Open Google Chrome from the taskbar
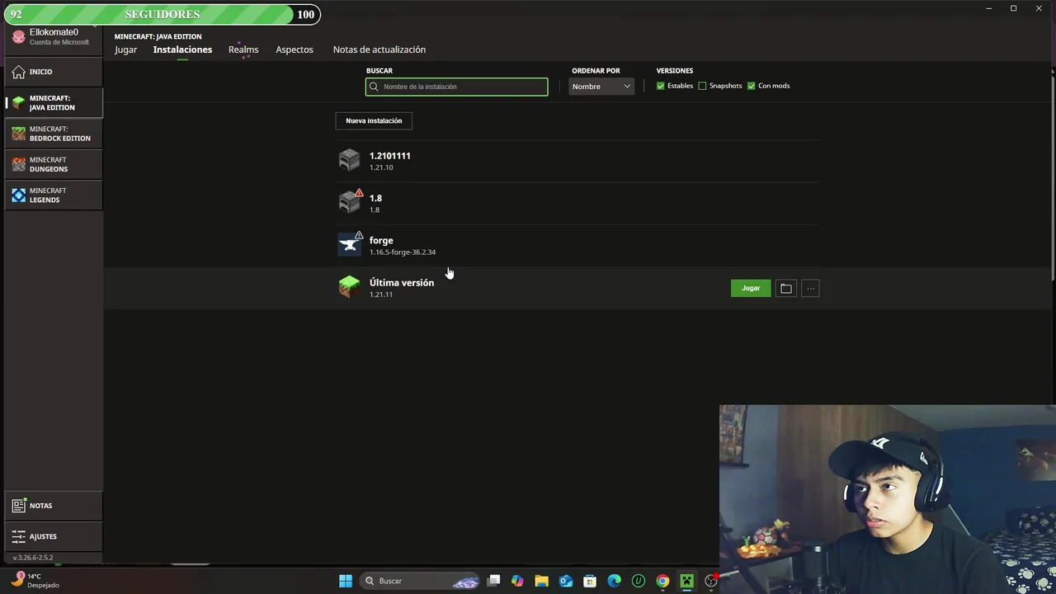This screenshot has height=594, width=1056. coord(662,581)
